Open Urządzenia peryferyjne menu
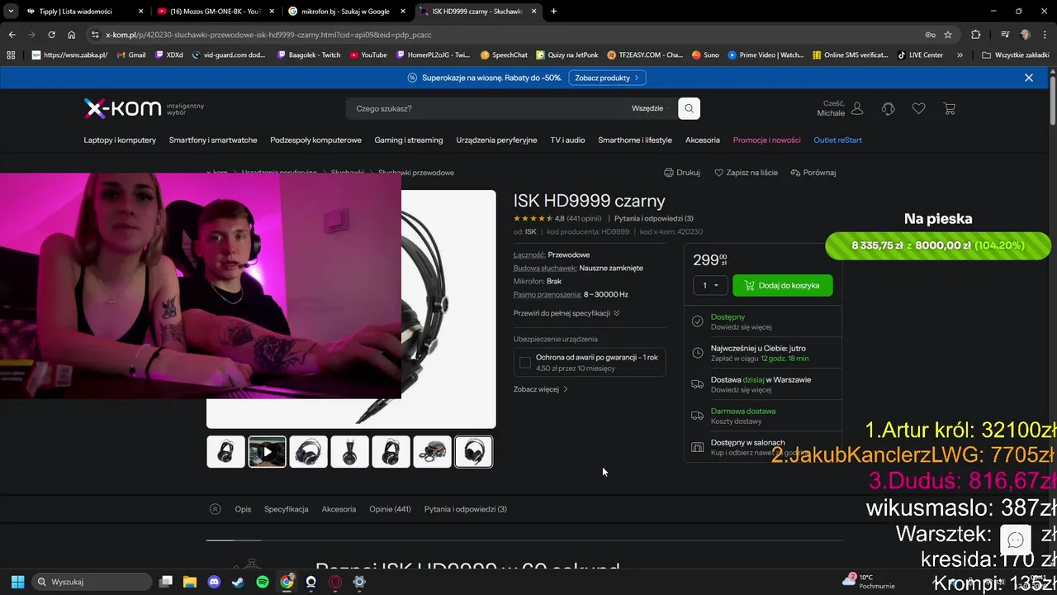1057x595 pixels. click(x=497, y=140)
